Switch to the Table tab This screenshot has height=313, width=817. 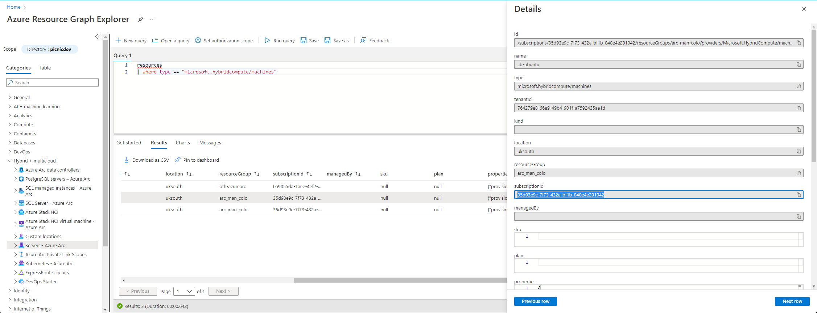pos(45,68)
